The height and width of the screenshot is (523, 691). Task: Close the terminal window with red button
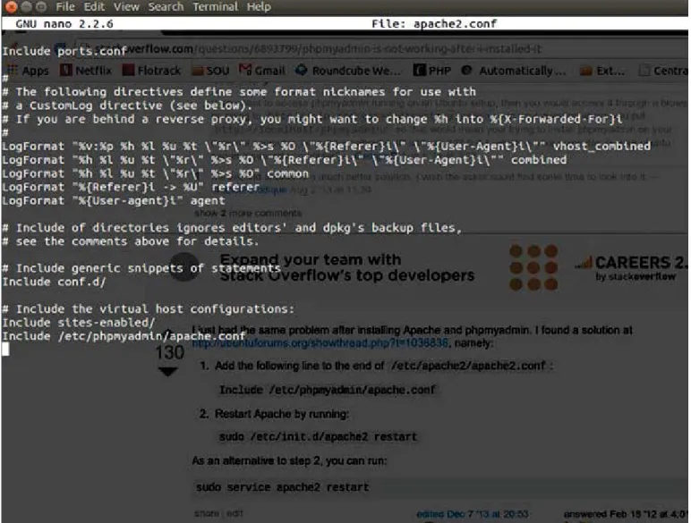[12, 6]
